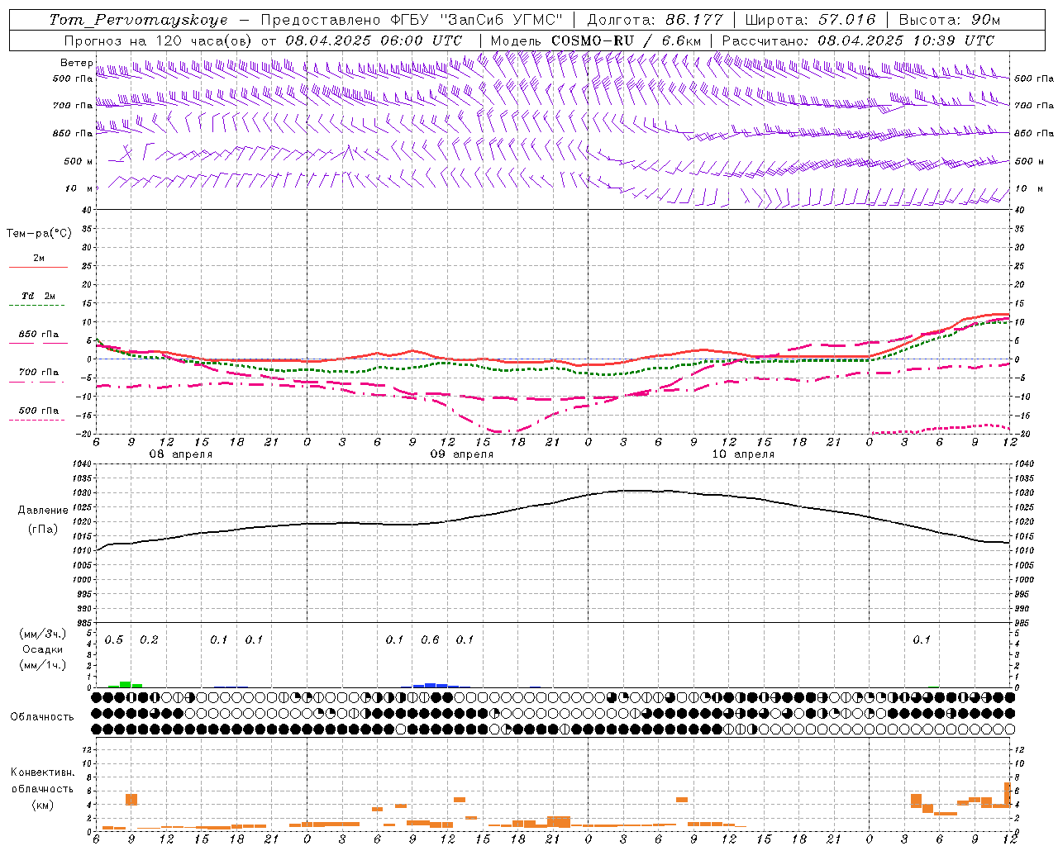Click the '(гПа)' unit label under Давление
The height and width of the screenshot is (846, 1058).
43,530
